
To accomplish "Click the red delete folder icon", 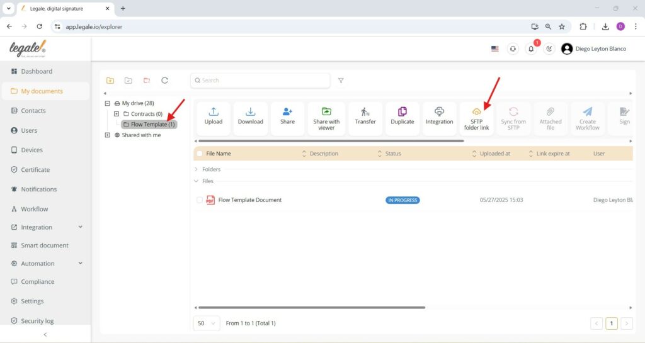I will click(146, 81).
